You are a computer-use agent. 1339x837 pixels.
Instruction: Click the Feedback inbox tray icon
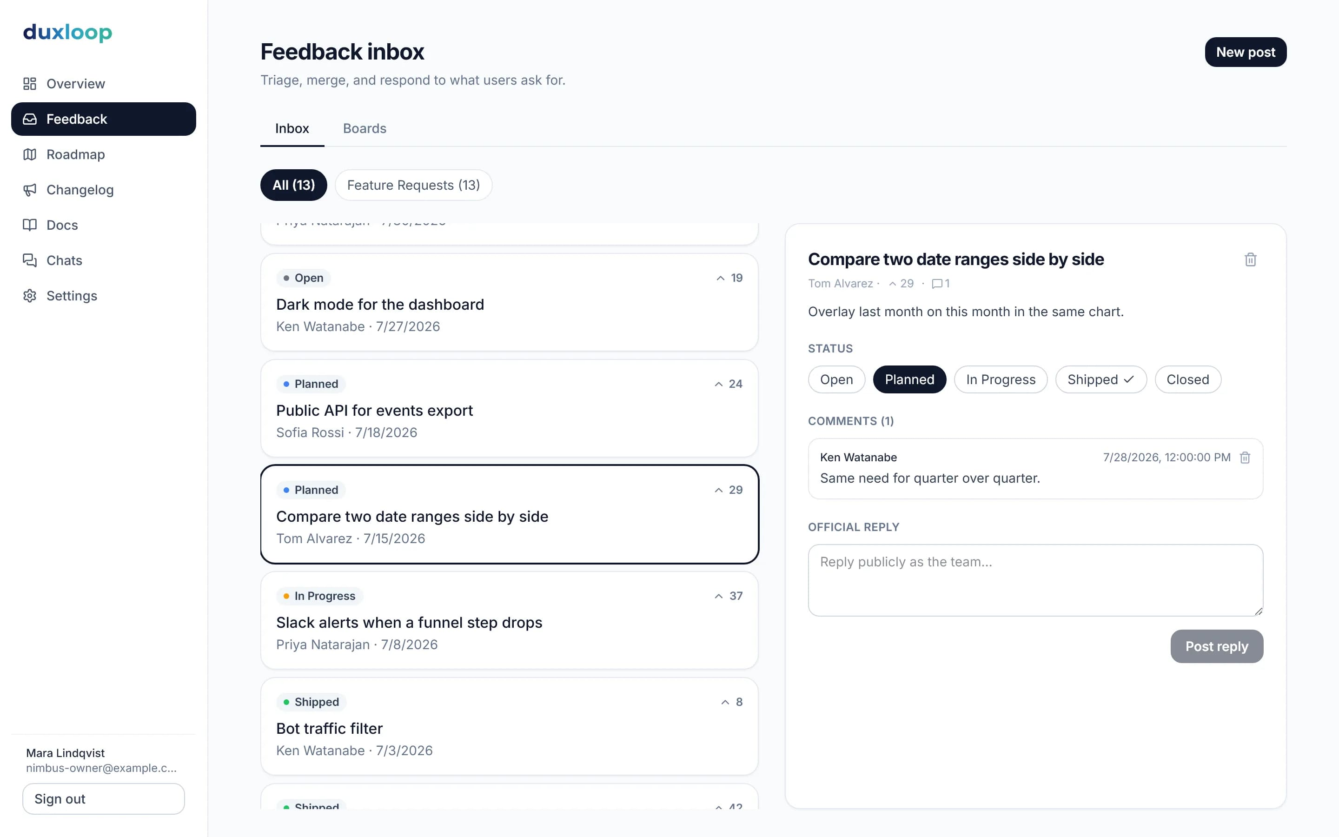pyautogui.click(x=30, y=119)
